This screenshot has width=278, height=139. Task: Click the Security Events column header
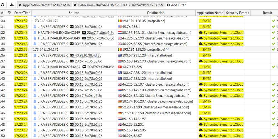[x=237, y=13]
